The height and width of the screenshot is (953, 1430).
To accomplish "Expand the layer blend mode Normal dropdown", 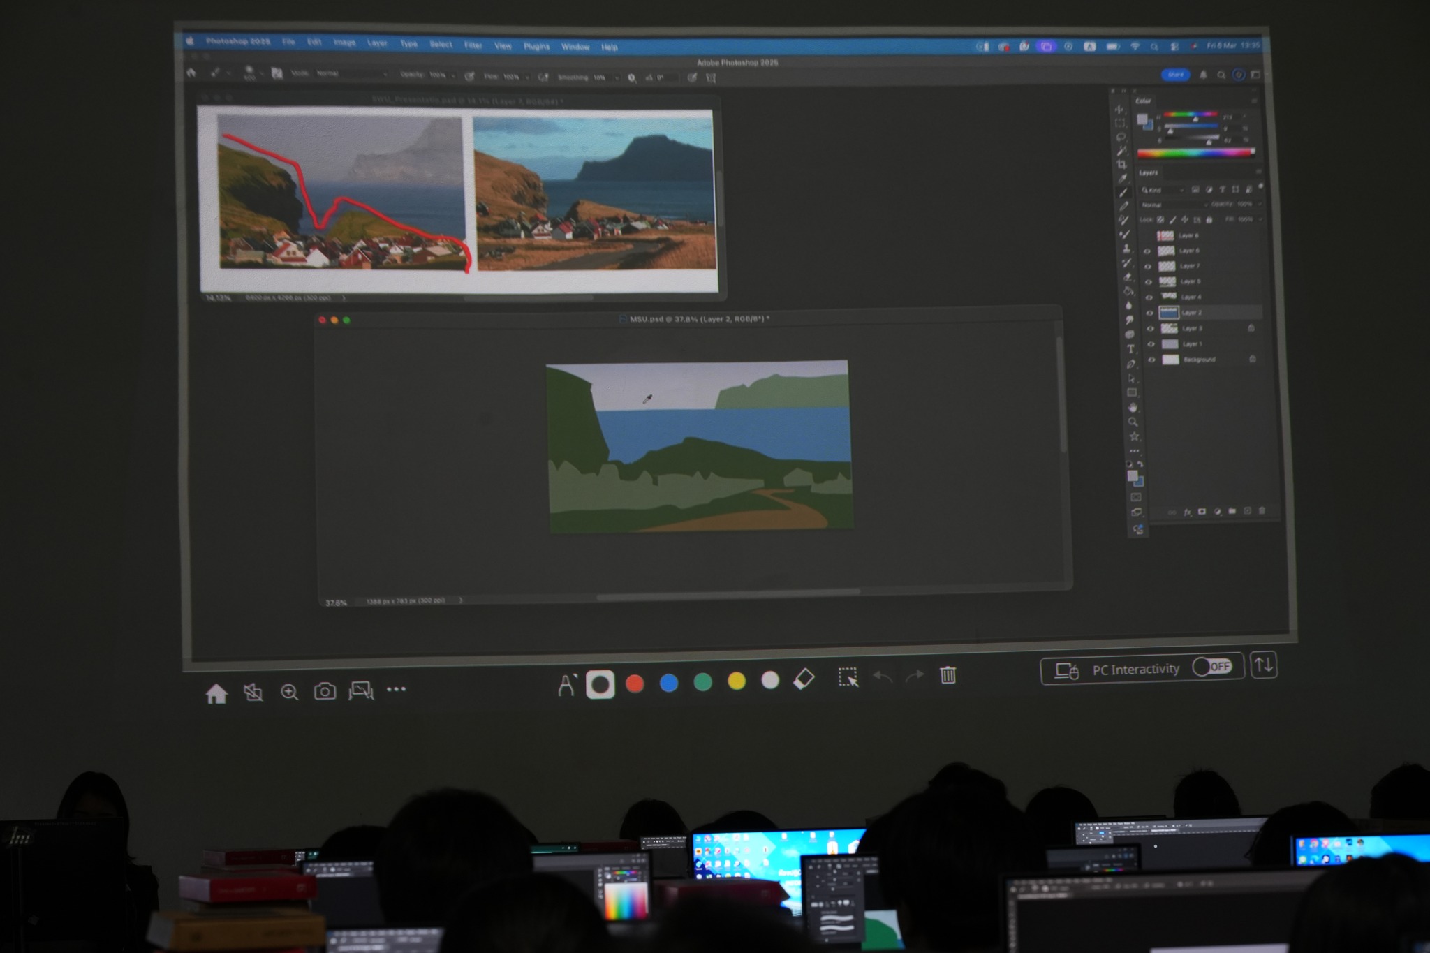I will [1172, 205].
